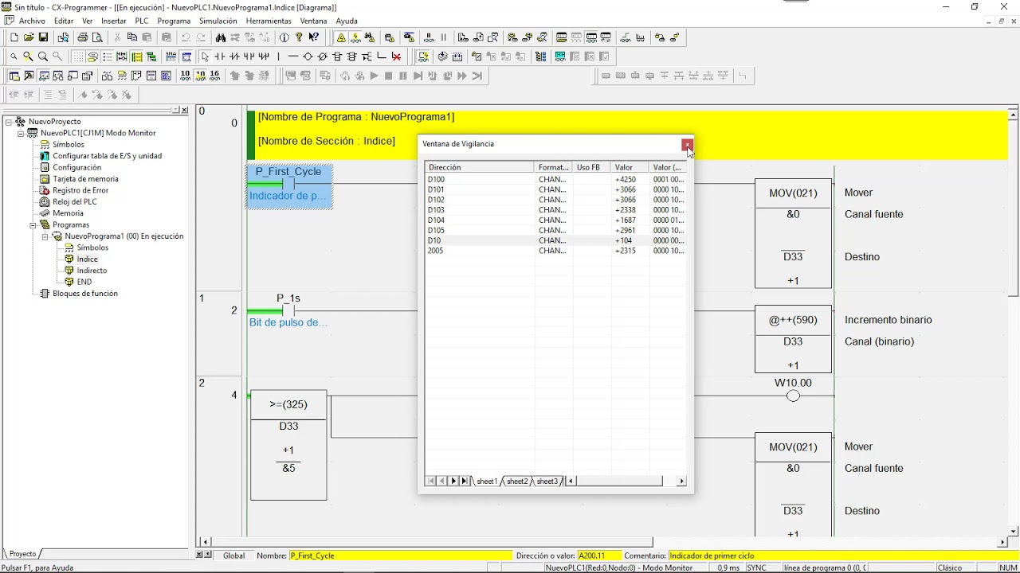Open Print Preview from toolbar

97,37
